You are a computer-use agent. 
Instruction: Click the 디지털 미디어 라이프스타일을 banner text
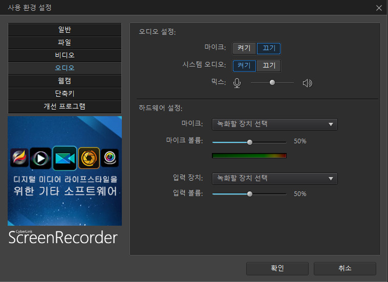click(x=65, y=179)
